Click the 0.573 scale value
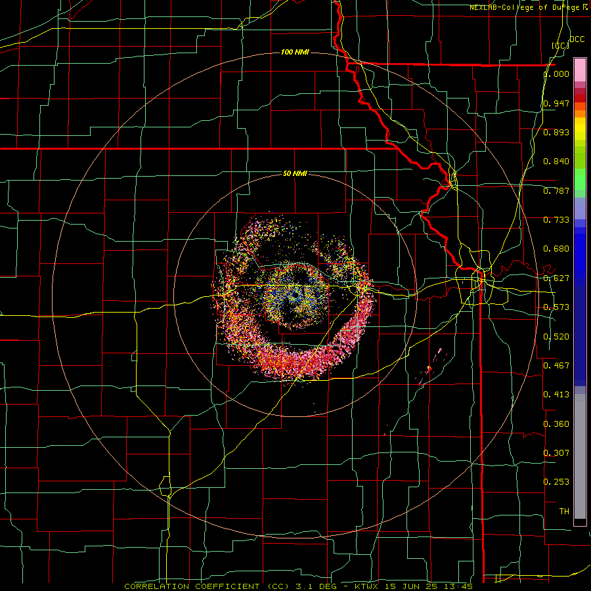The height and width of the screenshot is (591, 591). click(x=556, y=307)
